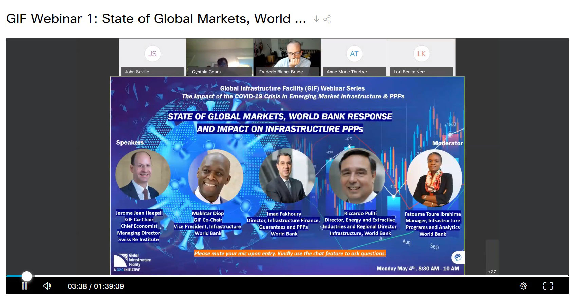Screen dimensions: 576x298
Task: Click Jerome Jean Haegeli's portrait
Action: tap(143, 175)
